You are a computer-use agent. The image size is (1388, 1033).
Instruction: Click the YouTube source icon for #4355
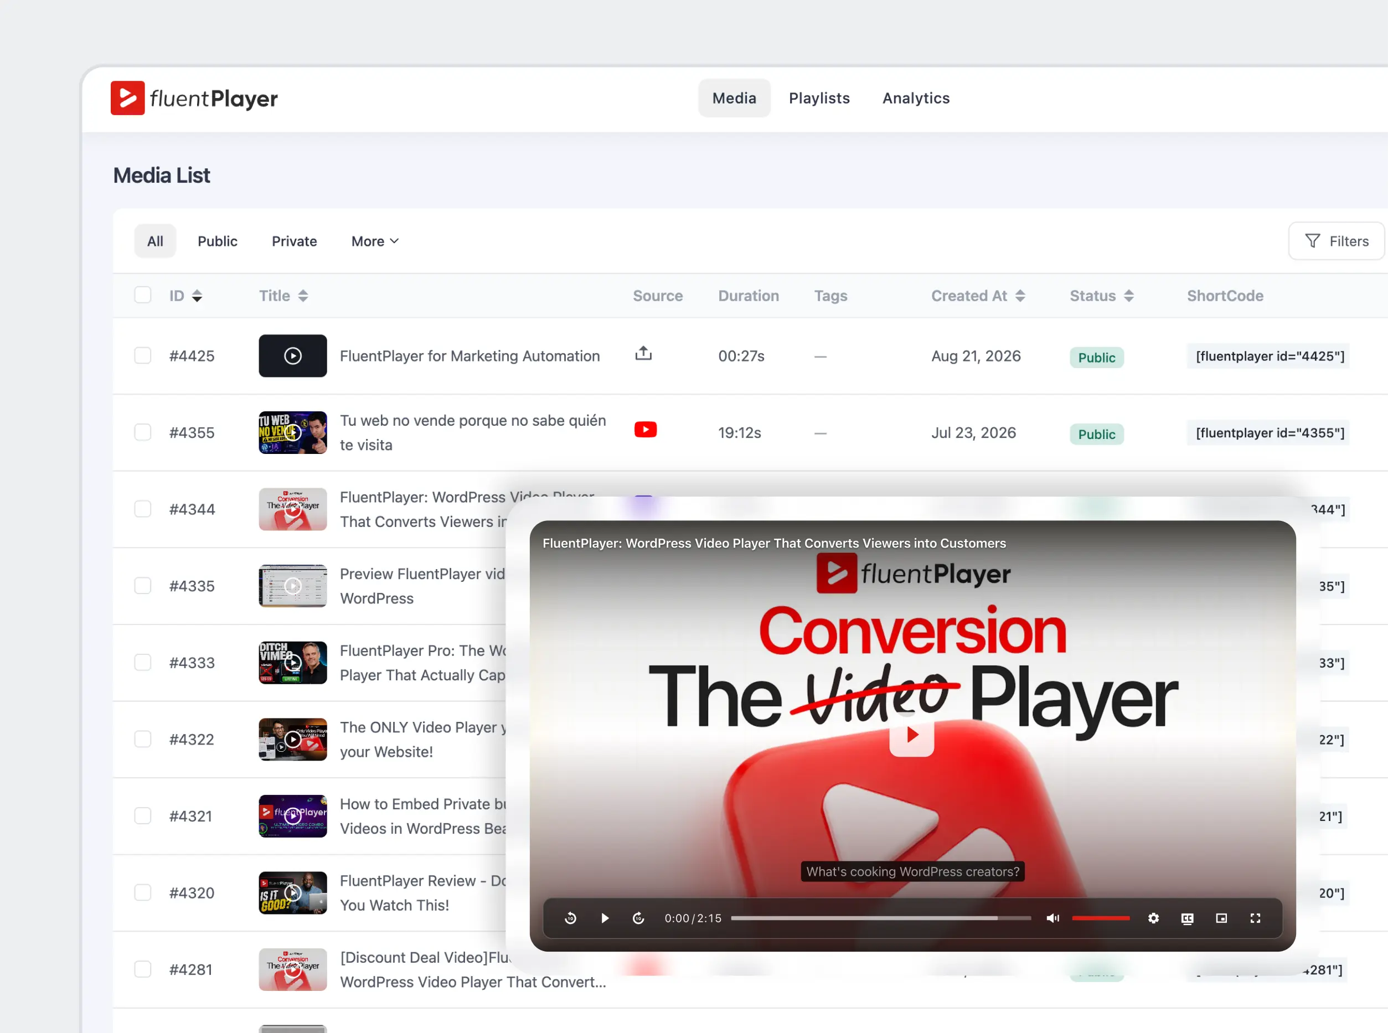tap(645, 430)
